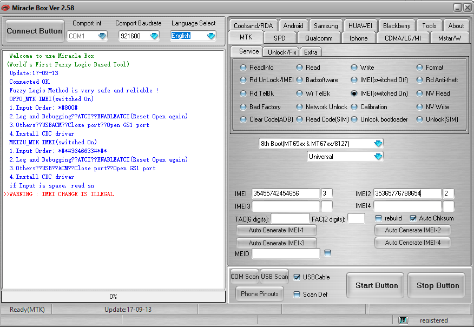Disable the Auto Chksum checkbox

click(x=413, y=218)
